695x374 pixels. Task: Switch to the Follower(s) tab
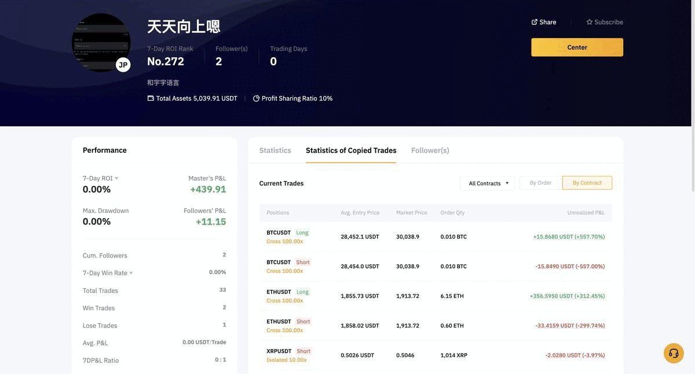[x=430, y=151]
